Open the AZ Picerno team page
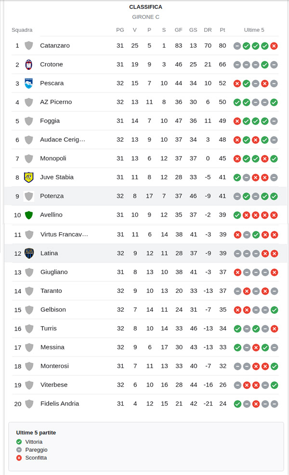289x475 pixels. (56, 102)
